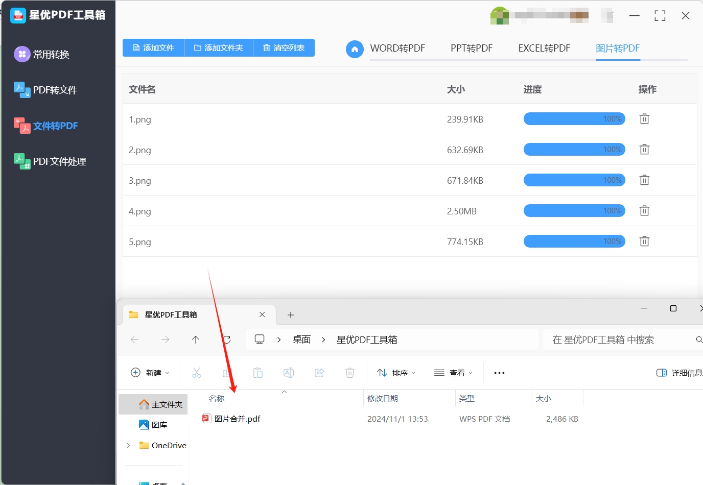Open the Explorer 新建 dropdown

click(x=150, y=373)
